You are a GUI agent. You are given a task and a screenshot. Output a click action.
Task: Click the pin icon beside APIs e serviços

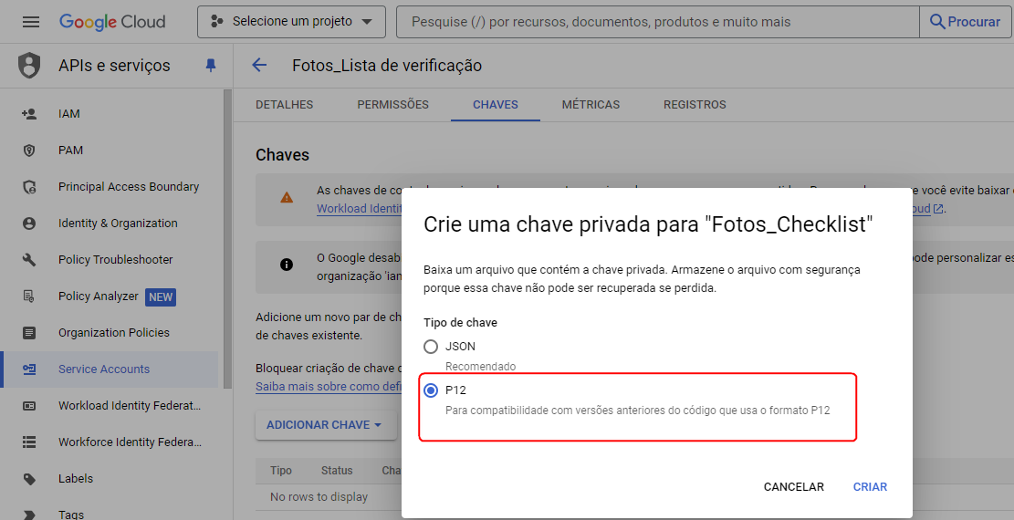coord(211,66)
